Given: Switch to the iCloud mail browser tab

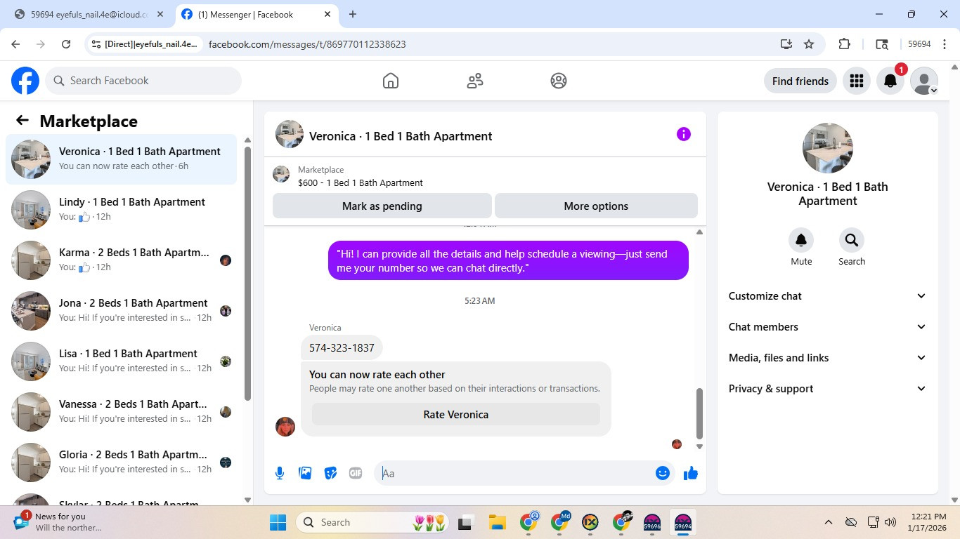Looking at the screenshot, I should click(x=88, y=14).
